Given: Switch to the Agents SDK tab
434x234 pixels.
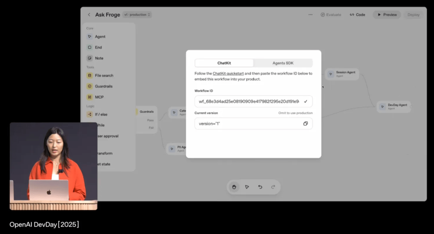Looking at the screenshot, I should tap(283, 63).
